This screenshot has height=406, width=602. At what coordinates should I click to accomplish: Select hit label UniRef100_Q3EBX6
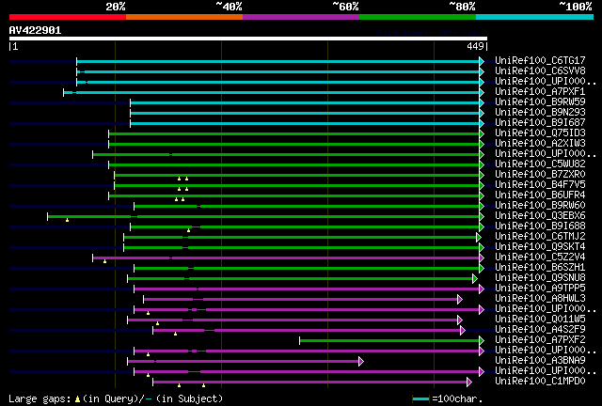pyautogui.click(x=540, y=215)
